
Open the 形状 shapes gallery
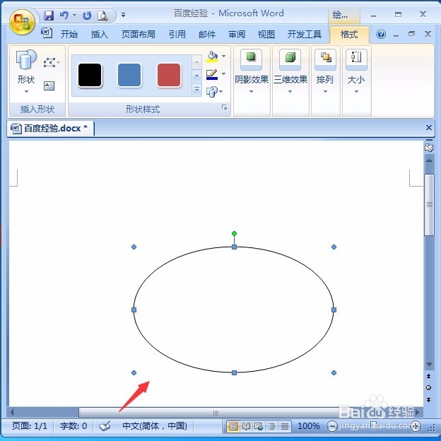pyautogui.click(x=26, y=71)
